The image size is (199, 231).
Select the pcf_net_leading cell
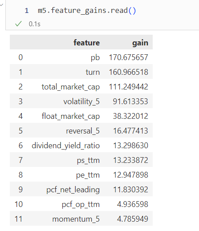point(73,190)
